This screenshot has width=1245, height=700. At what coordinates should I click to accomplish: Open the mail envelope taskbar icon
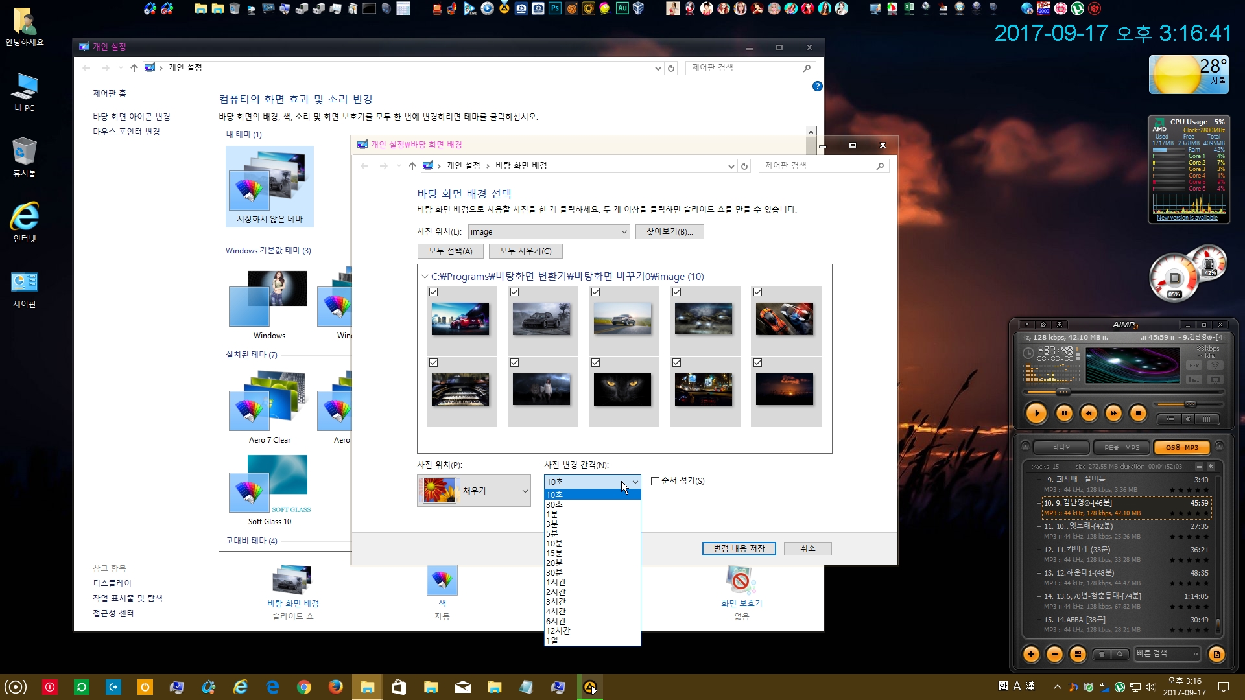462,687
